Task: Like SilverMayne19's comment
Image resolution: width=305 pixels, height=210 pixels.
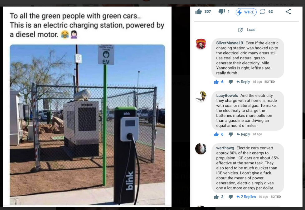Action: pos(216,82)
